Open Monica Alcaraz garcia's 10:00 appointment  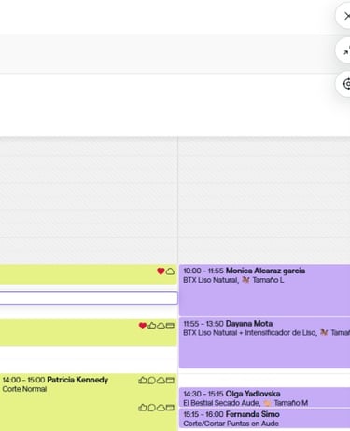[x=264, y=290]
